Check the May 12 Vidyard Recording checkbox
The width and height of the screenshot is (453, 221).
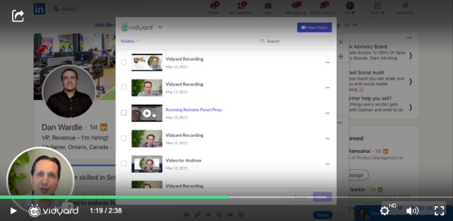(x=124, y=138)
